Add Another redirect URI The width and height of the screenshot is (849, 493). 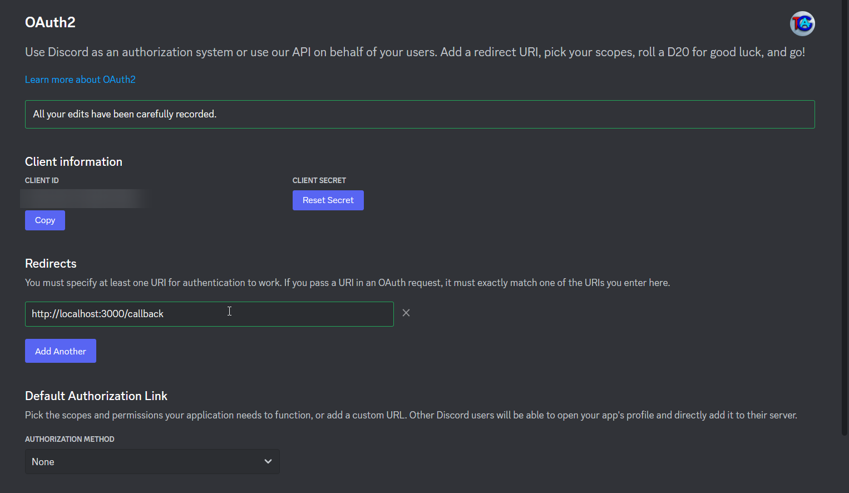pyautogui.click(x=61, y=351)
